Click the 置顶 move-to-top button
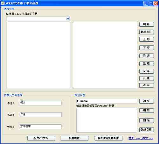The height and width of the screenshot is (144, 159). tap(147, 56)
